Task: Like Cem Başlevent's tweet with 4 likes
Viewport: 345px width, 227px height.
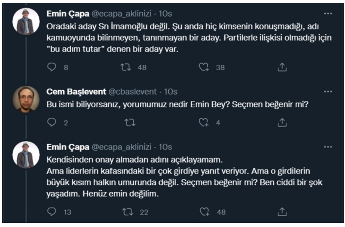Action: 204,122
